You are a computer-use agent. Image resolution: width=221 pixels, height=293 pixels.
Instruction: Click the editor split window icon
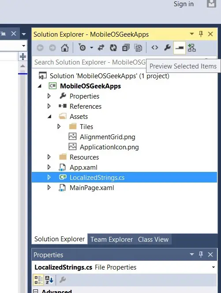pyautogui.click(x=23, y=56)
